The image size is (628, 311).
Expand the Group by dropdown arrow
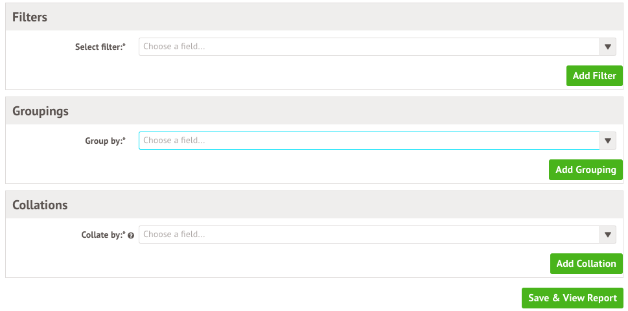pos(607,141)
